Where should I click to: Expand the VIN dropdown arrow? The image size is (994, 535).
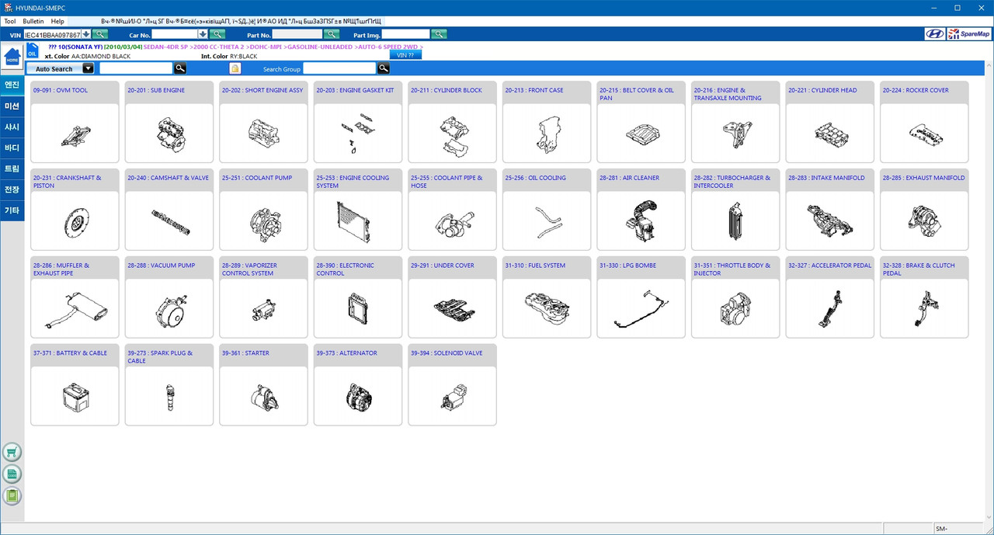(x=86, y=34)
